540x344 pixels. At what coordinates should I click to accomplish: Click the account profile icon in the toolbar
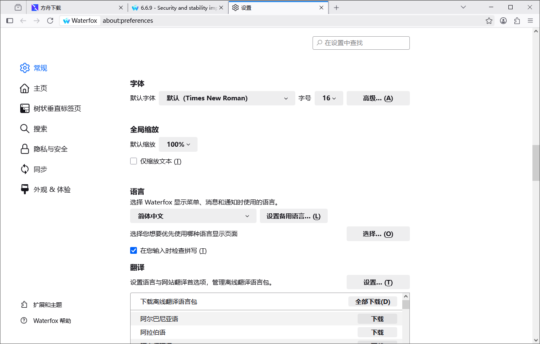503,20
